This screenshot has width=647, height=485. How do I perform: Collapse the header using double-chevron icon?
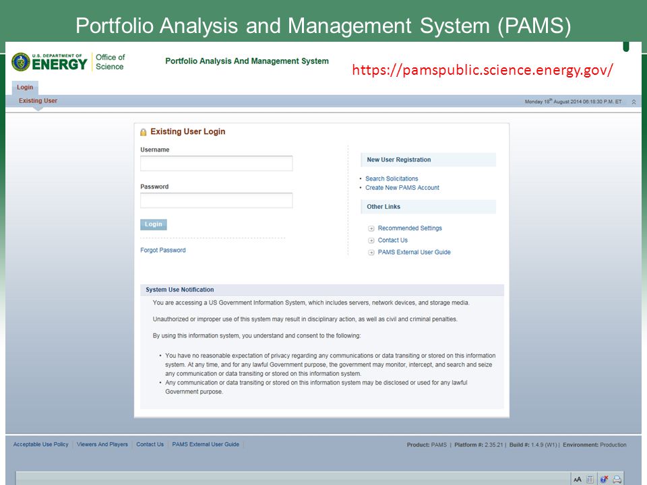pyautogui.click(x=634, y=102)
